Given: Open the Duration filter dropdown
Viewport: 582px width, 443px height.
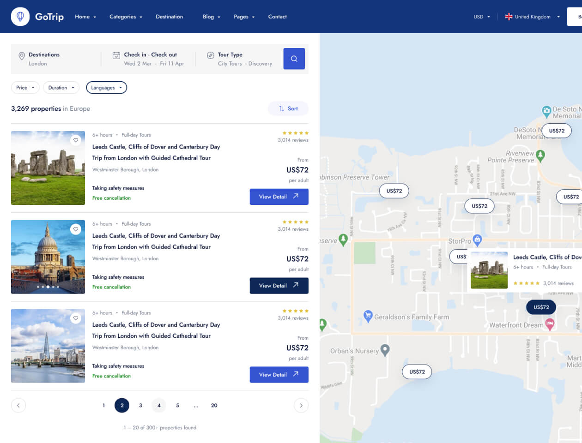Looking at the screenshot, I should pos(61,88).
